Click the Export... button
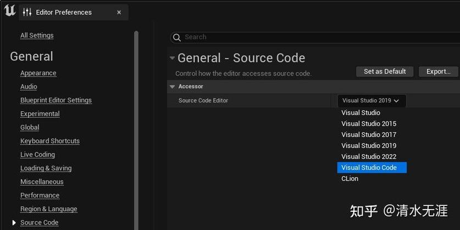This screenshot has height=230, width=460. pyautogui.click(x=438, y=72)
